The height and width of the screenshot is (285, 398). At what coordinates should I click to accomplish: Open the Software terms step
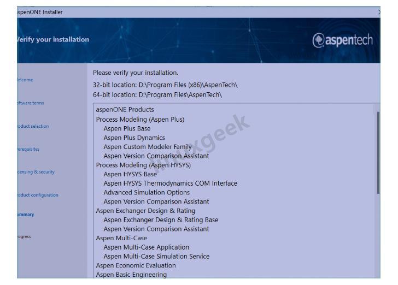(x=30, y=103)
